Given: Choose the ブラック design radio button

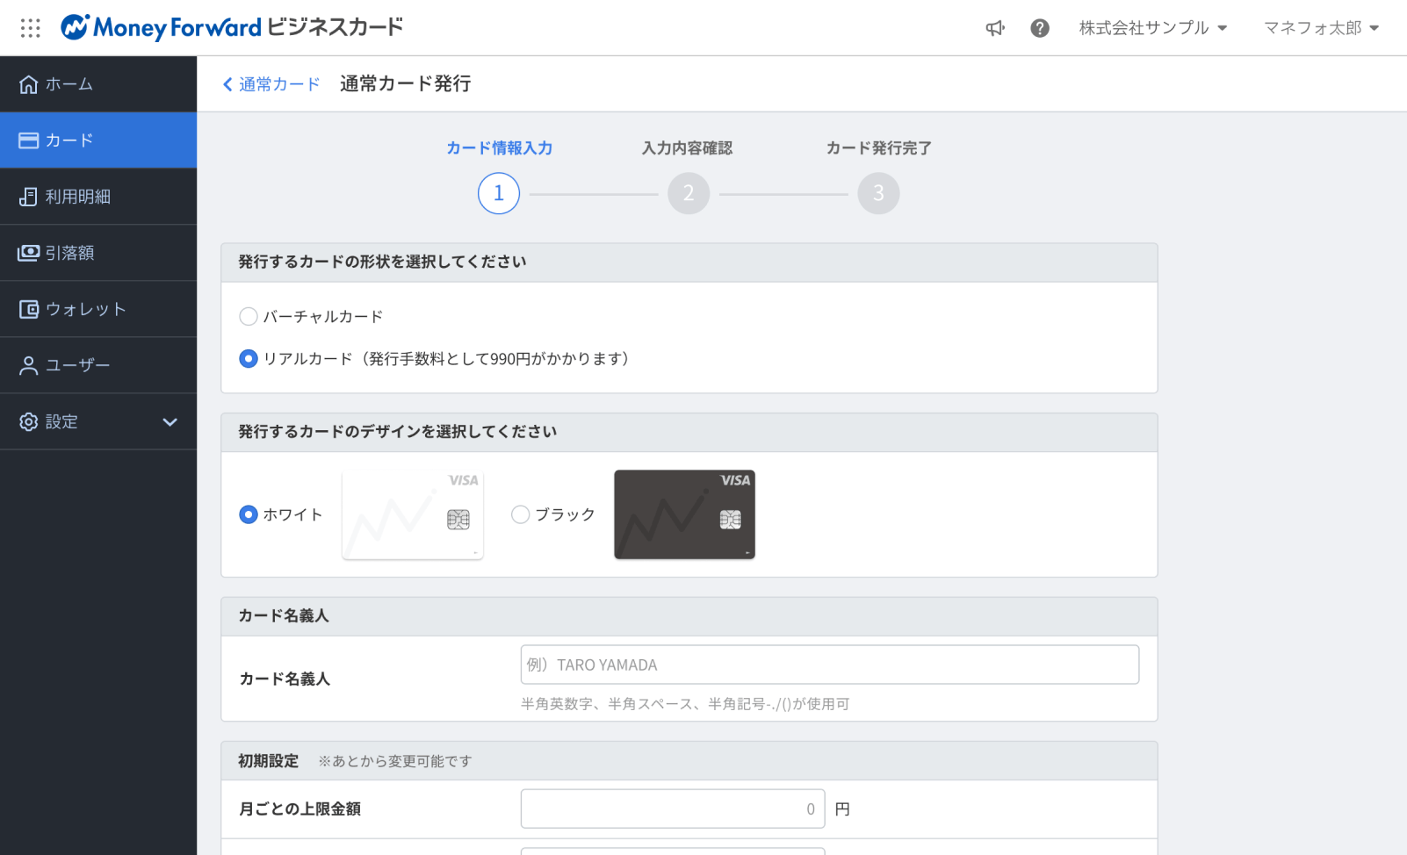Looking at the screenshot, I should [x=521, y=514].
